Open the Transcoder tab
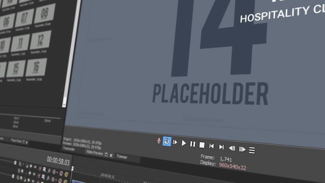Screen dimensions: 325x183 pyautogui.click(x=69, y=149)
